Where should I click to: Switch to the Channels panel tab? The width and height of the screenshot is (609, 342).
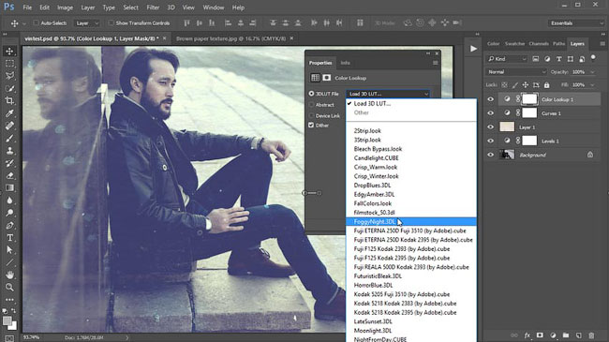pyautogui.click(x=539, y=43)
